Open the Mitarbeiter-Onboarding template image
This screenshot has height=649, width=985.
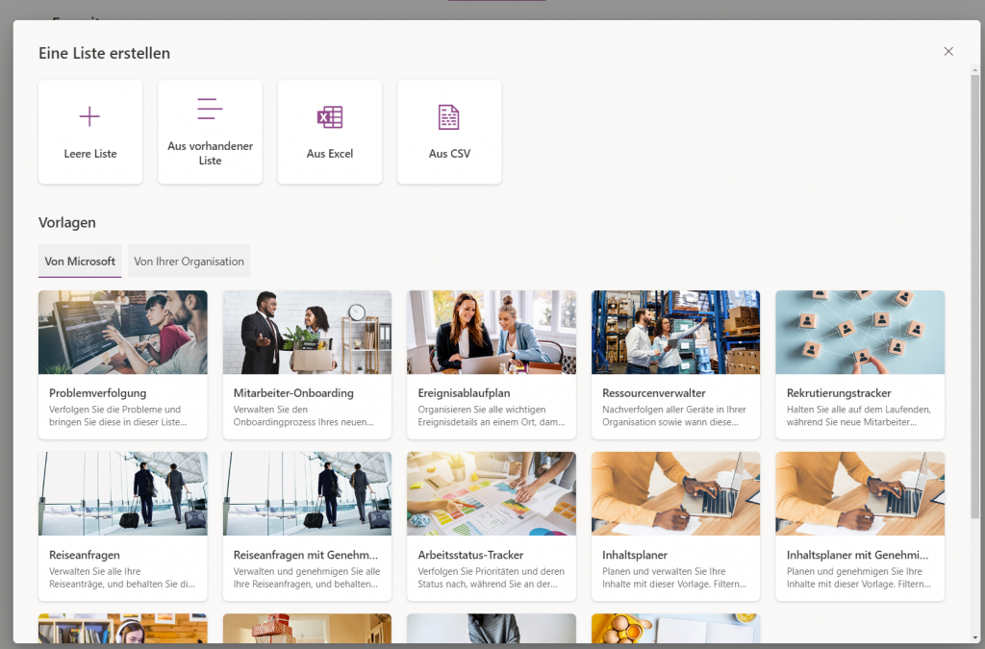click(x=307, y=332)
